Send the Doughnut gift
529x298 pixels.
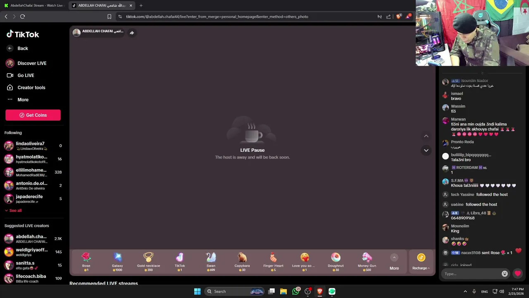click(336, 262)
